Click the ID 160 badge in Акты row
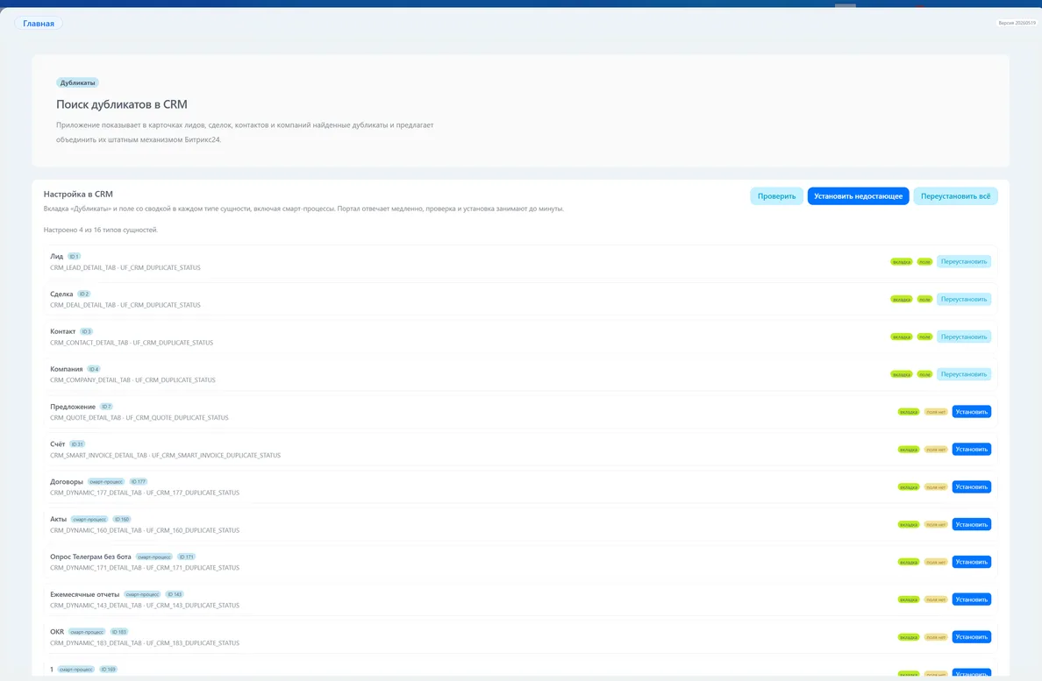The image size is (1042, 681). tap(121, 519)
